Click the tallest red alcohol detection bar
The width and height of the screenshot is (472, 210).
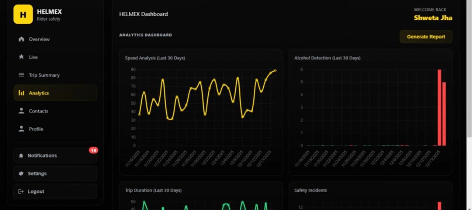coord(440,108)
